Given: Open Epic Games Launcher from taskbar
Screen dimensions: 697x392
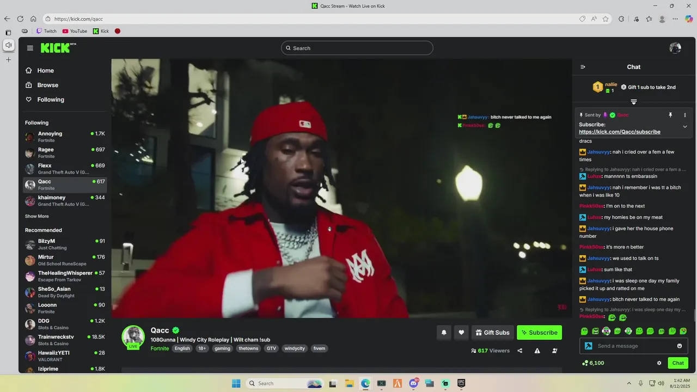Looking at the screenshot, I should point(461,383).
